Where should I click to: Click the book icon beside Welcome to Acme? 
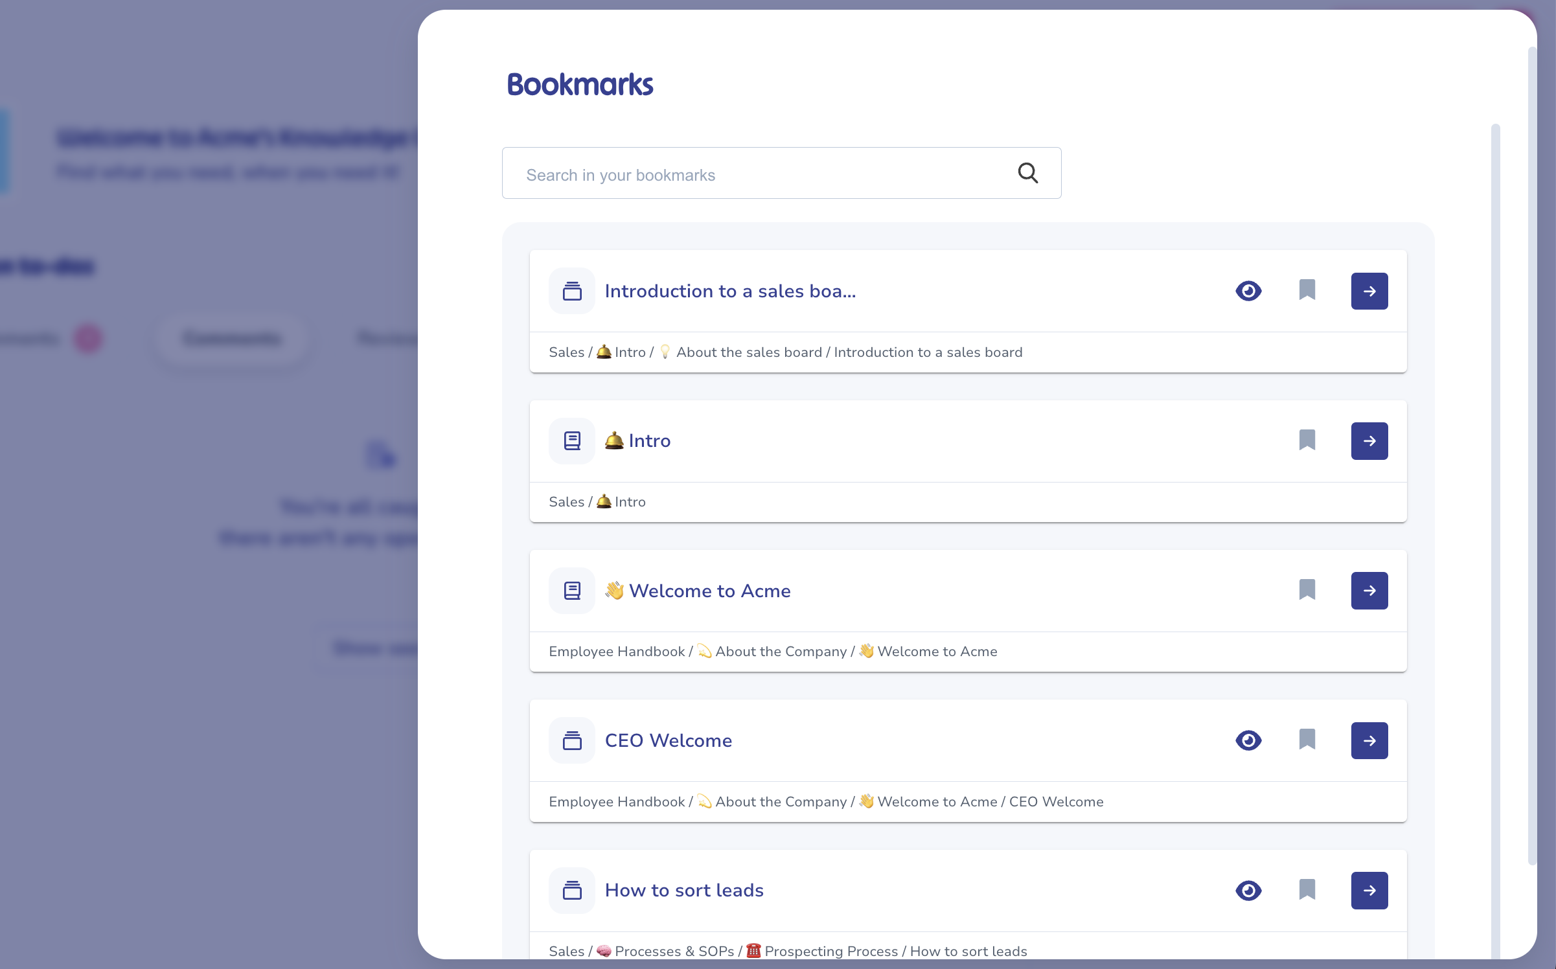(571, 591)
